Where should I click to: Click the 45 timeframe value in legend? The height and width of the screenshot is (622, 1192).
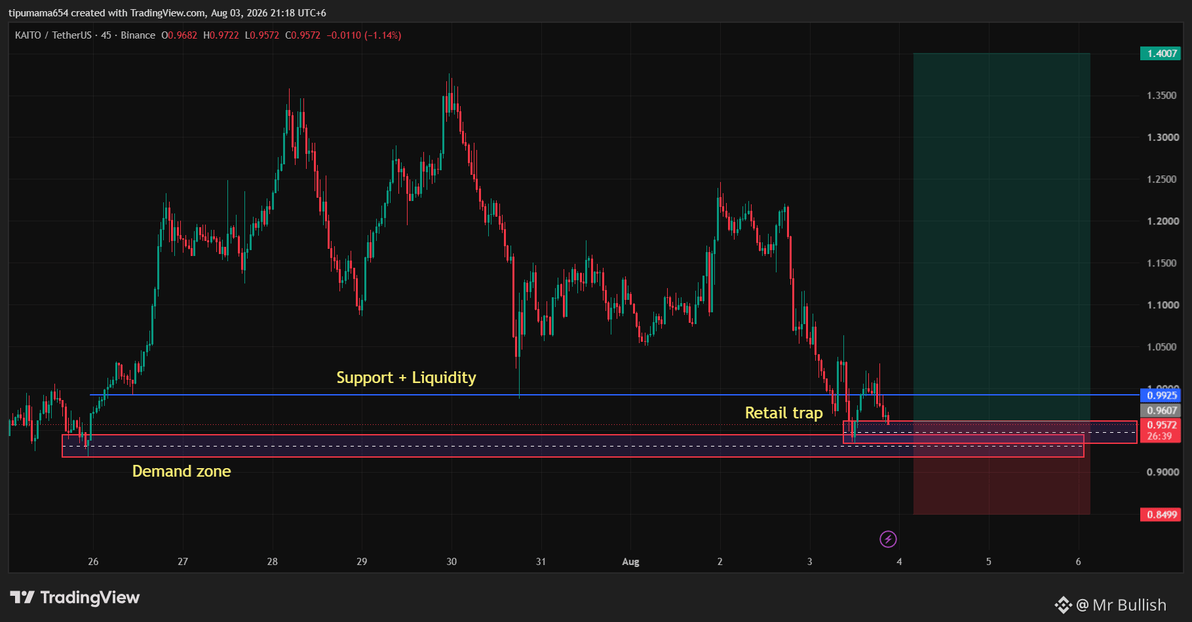tap(106, 35)
